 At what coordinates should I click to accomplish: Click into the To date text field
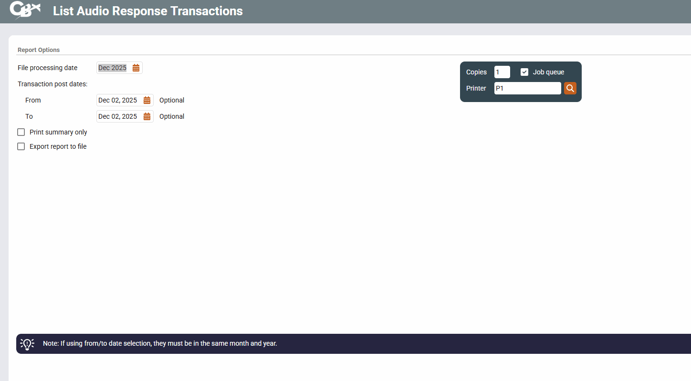[118, 116]
